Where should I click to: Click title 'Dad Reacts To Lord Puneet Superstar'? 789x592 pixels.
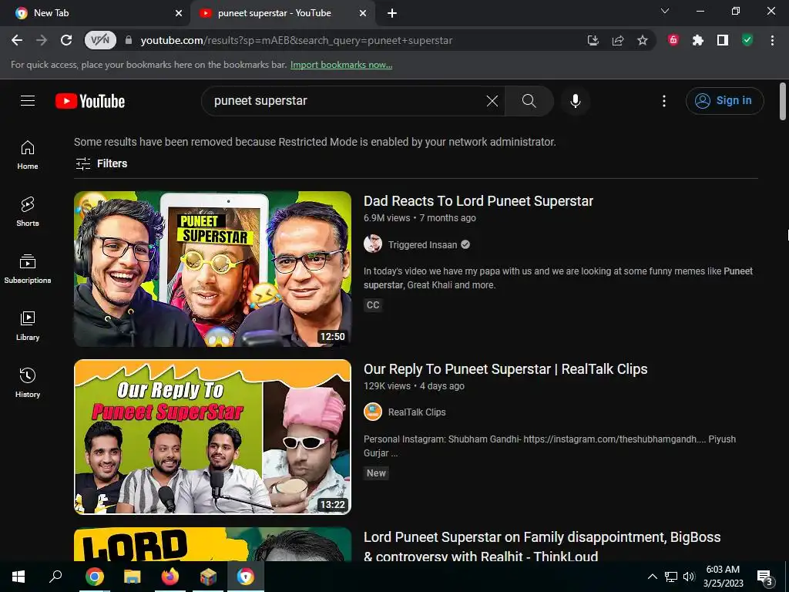pos(478,201)
